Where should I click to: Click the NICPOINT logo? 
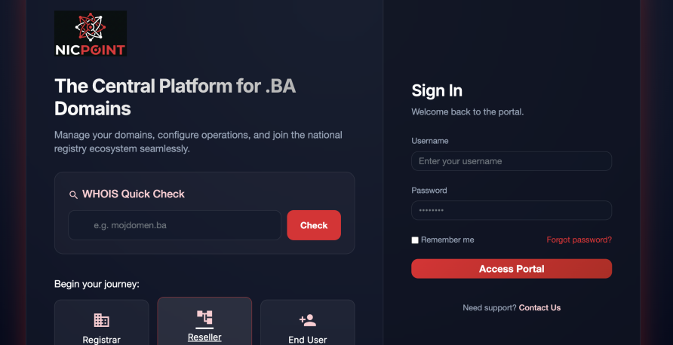tap(91, 34)
